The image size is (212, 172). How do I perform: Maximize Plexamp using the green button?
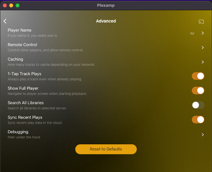tap(18, 5)
